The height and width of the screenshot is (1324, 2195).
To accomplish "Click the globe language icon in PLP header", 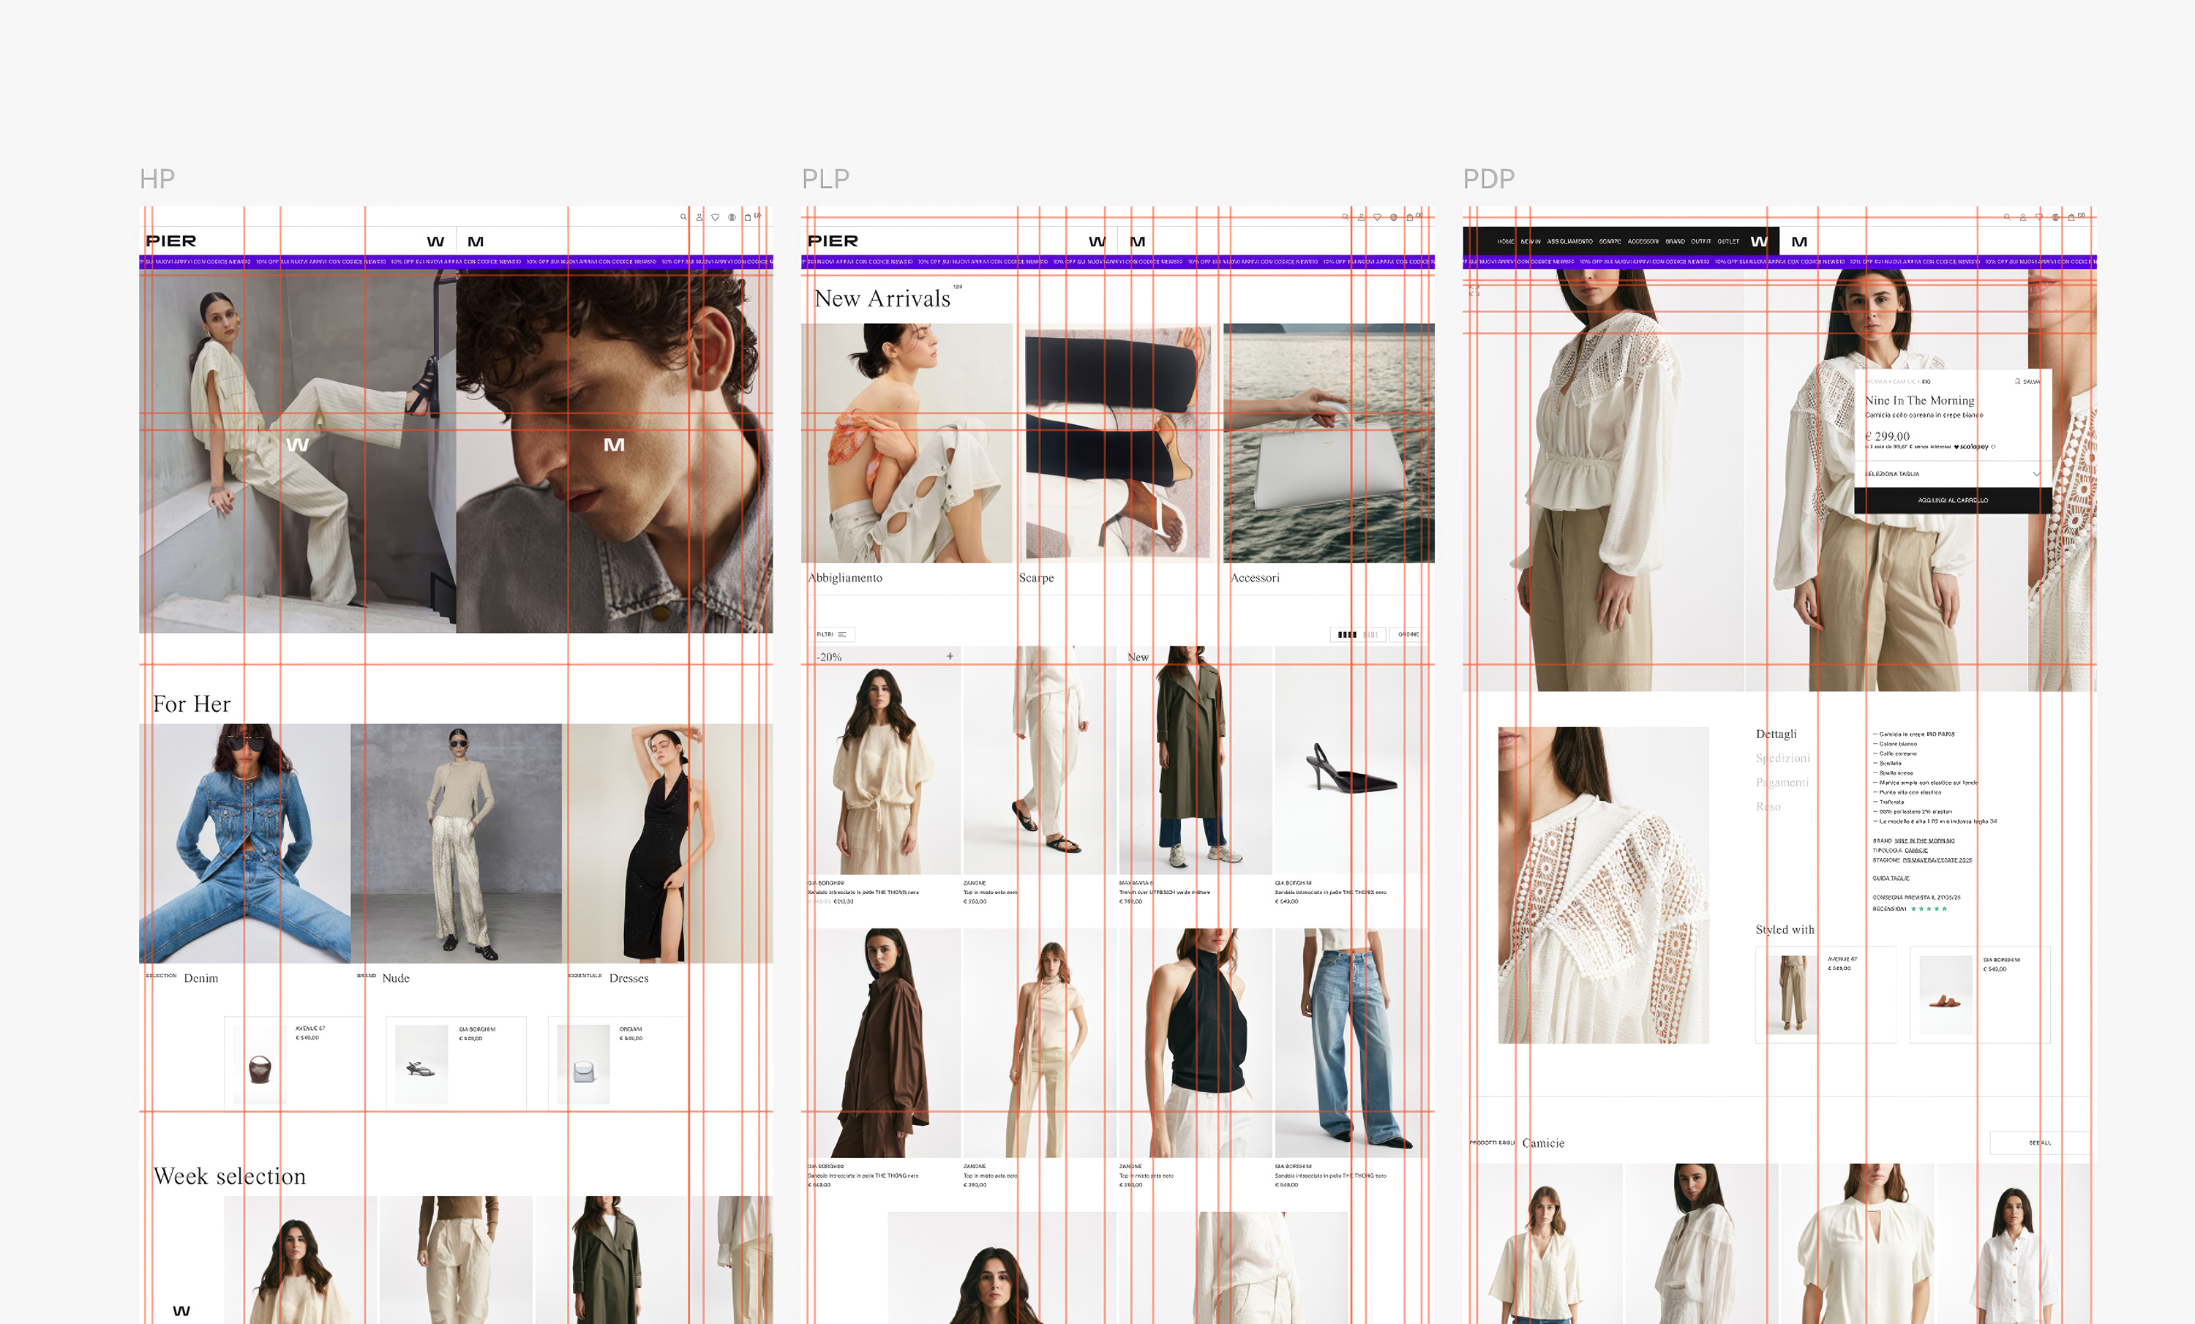I will pyautogui.click(x=1394, y=217).
